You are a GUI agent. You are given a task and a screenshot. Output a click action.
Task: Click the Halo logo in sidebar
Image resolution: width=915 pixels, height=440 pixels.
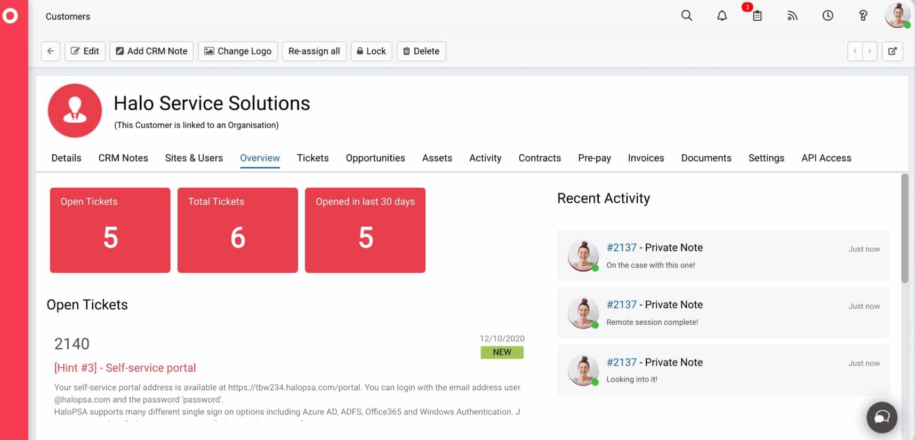coord(10,16)
